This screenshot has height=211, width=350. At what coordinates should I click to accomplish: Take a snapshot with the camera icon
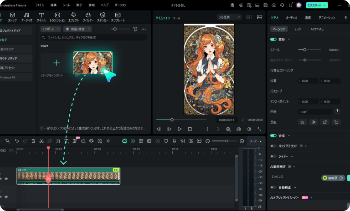(238, 129)
